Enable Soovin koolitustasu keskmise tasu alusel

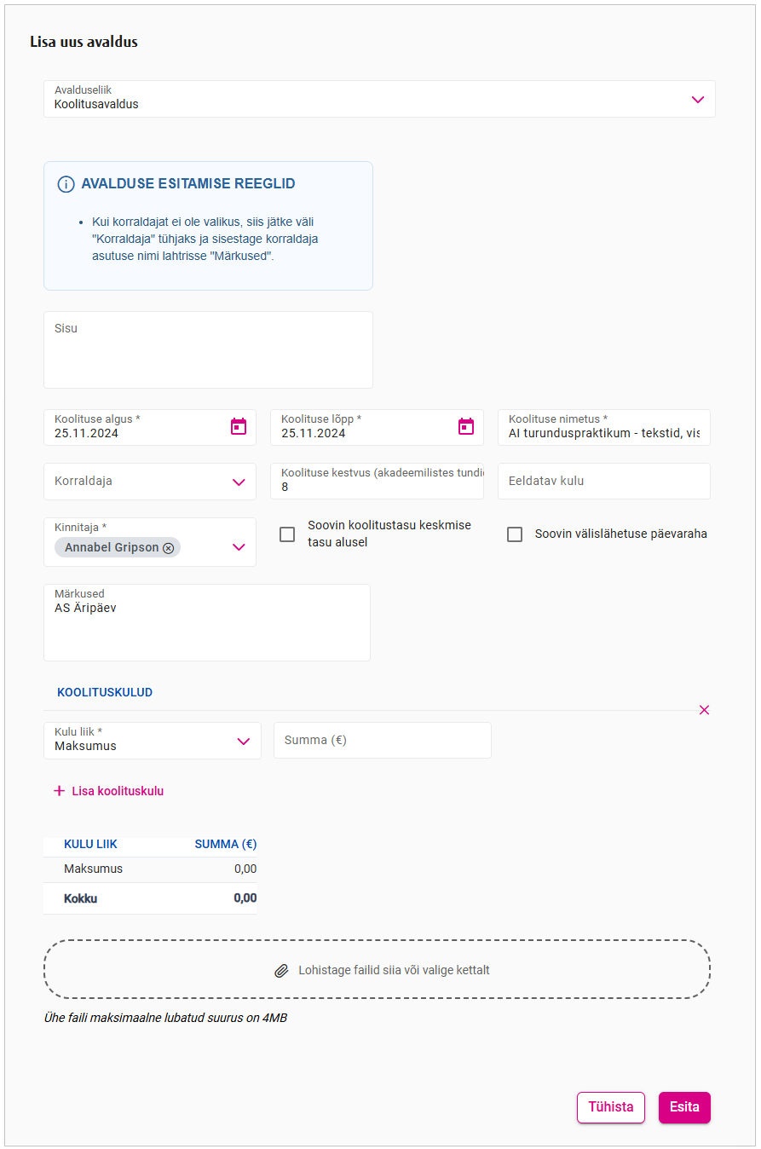[x=288, y=534]
